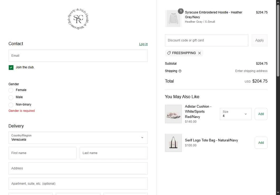This screenshot has height=195, width=280.
Task: Click the page vertical scrollbar
Action: coord(278,41)
